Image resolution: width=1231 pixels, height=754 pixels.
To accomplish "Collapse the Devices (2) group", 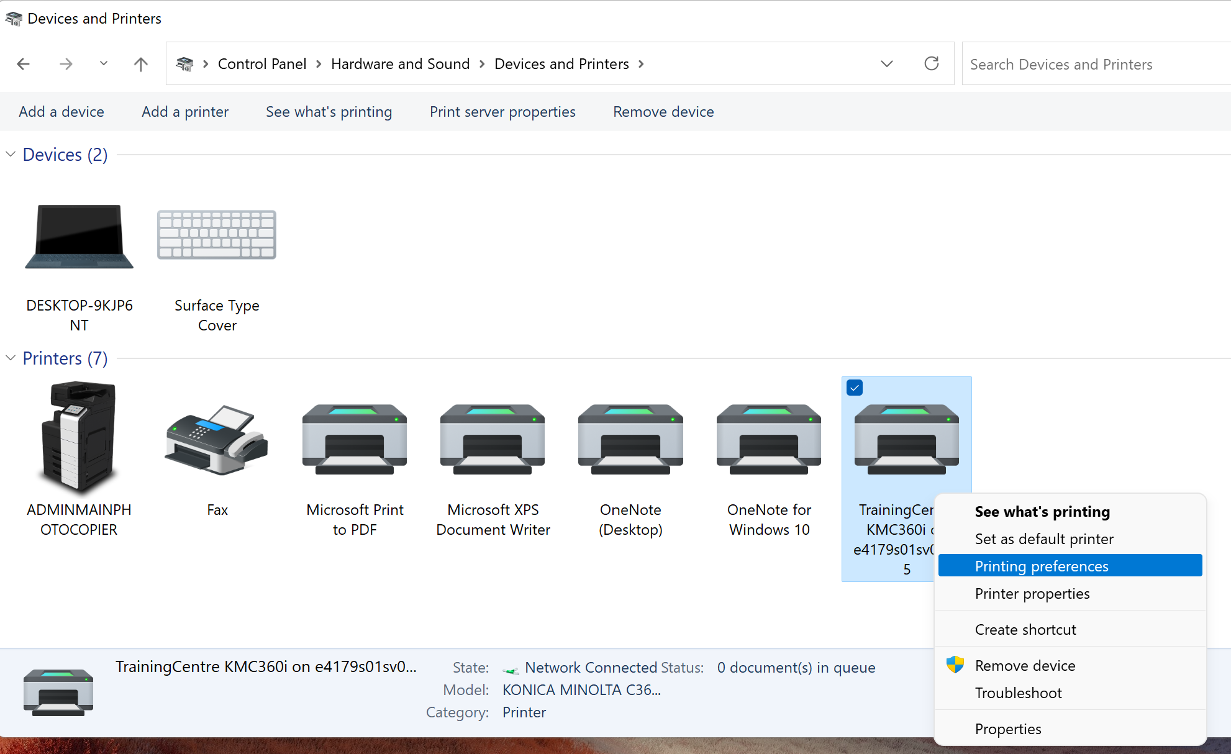I will (11, 154).
